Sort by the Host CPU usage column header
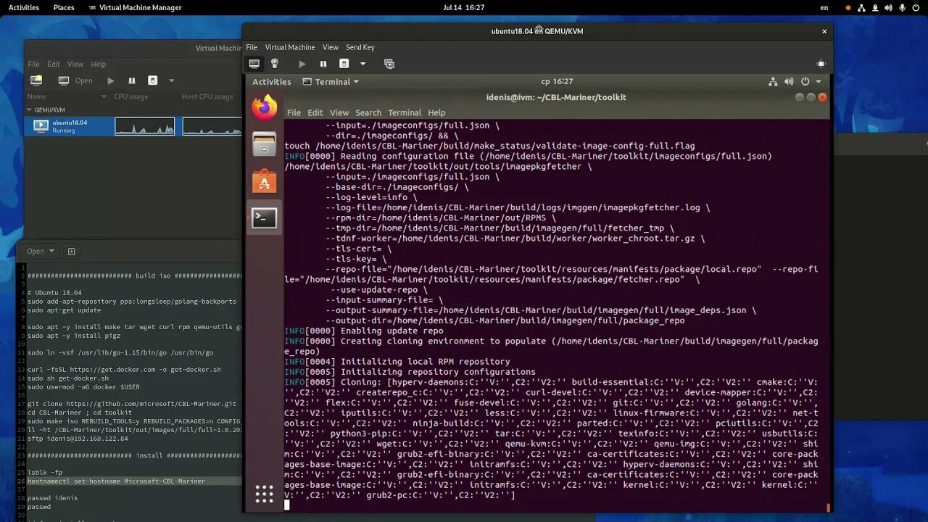This screenshot has height=522, width=928. coord(209,96)
